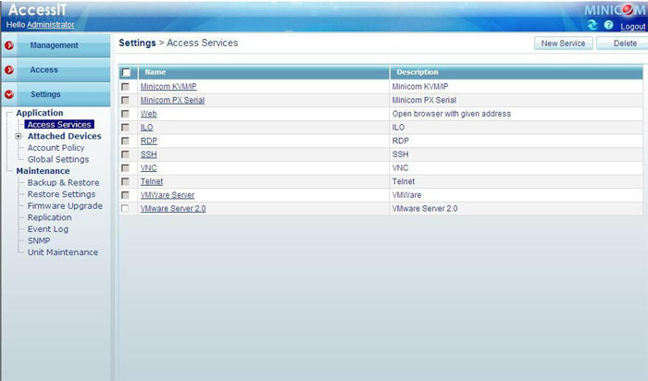This screenshot has width=648, height=381.
Task: Click the Logout link
Action: [x=633, y=27]
